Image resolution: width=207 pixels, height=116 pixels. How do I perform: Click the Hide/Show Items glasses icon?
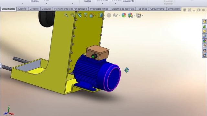(115, 15)
